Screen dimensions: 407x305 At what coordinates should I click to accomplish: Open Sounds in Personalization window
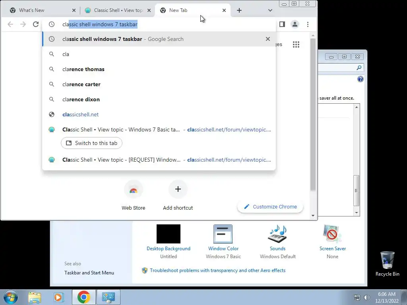pos(277,242)
